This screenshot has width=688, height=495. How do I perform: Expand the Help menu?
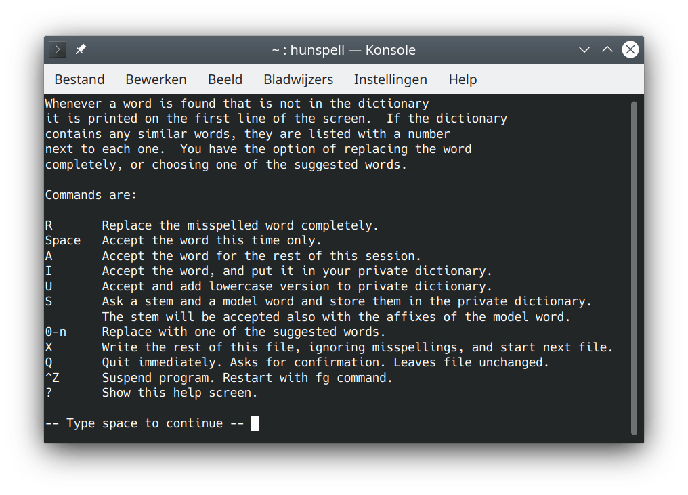[463, 79]
